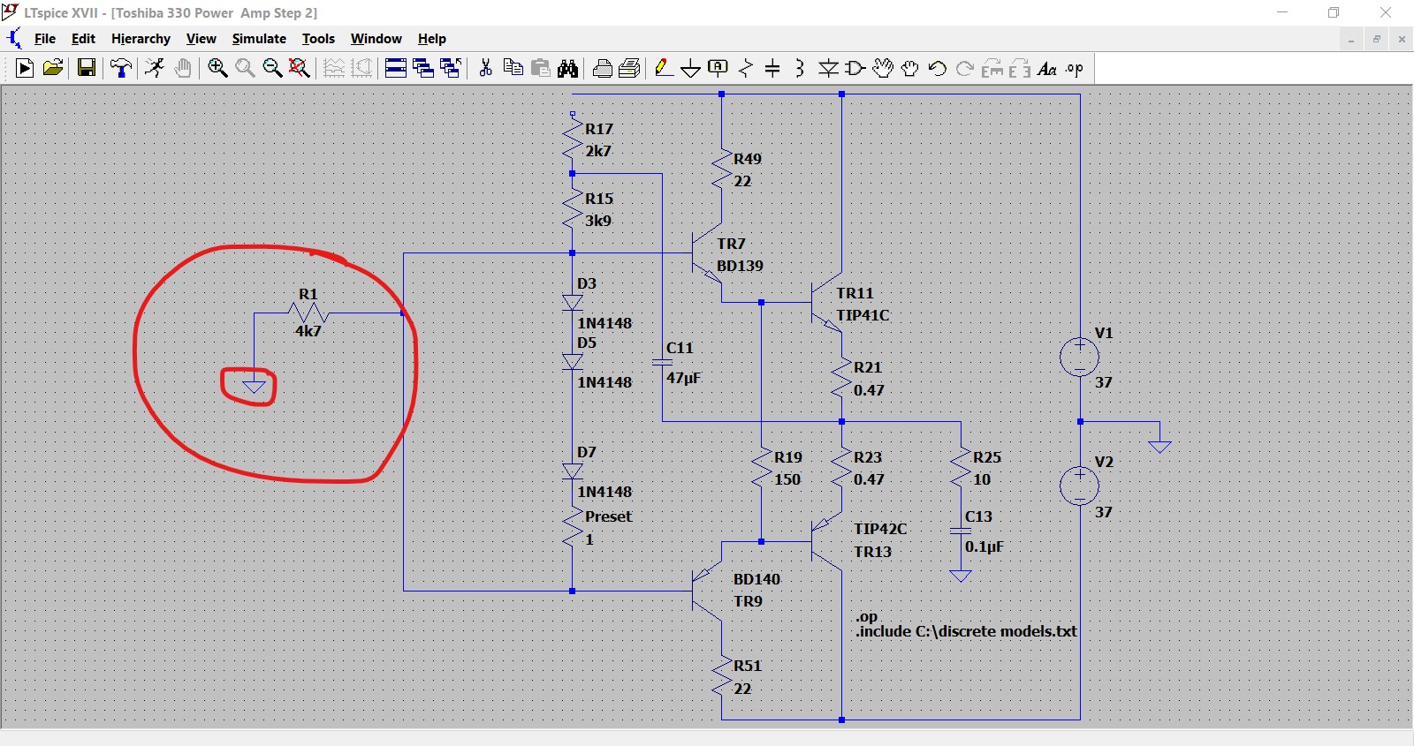Click the 150 value of R19

pos(787,479)
